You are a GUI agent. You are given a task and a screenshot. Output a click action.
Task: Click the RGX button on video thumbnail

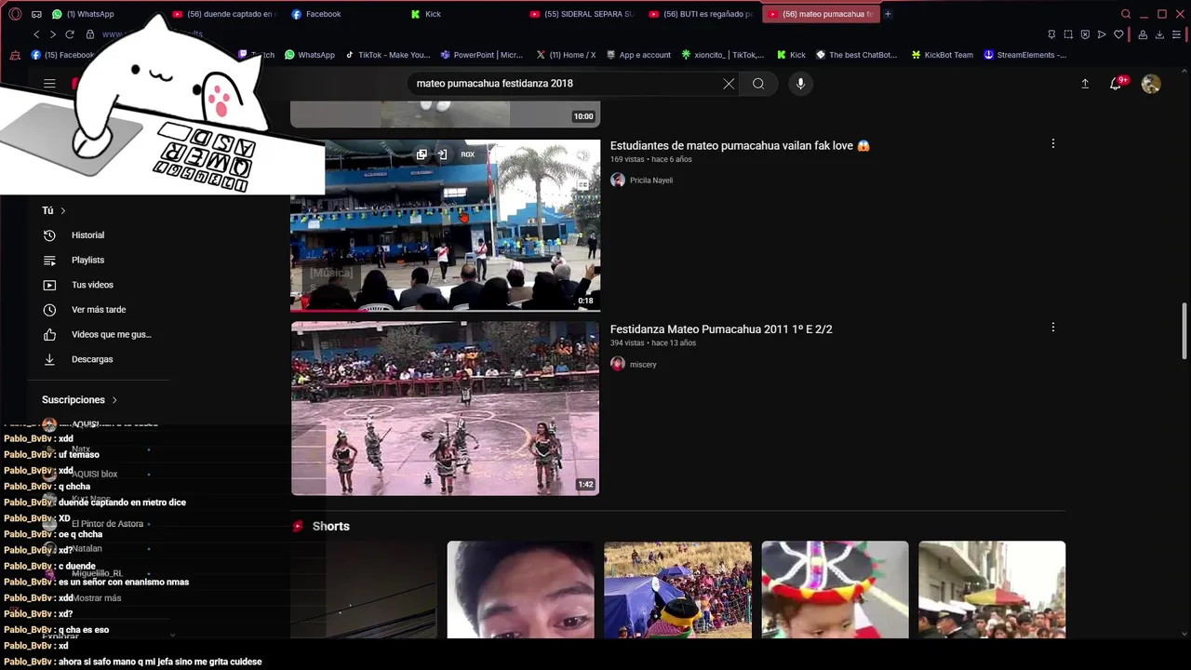pyautogui.click(x=467, y=154)
